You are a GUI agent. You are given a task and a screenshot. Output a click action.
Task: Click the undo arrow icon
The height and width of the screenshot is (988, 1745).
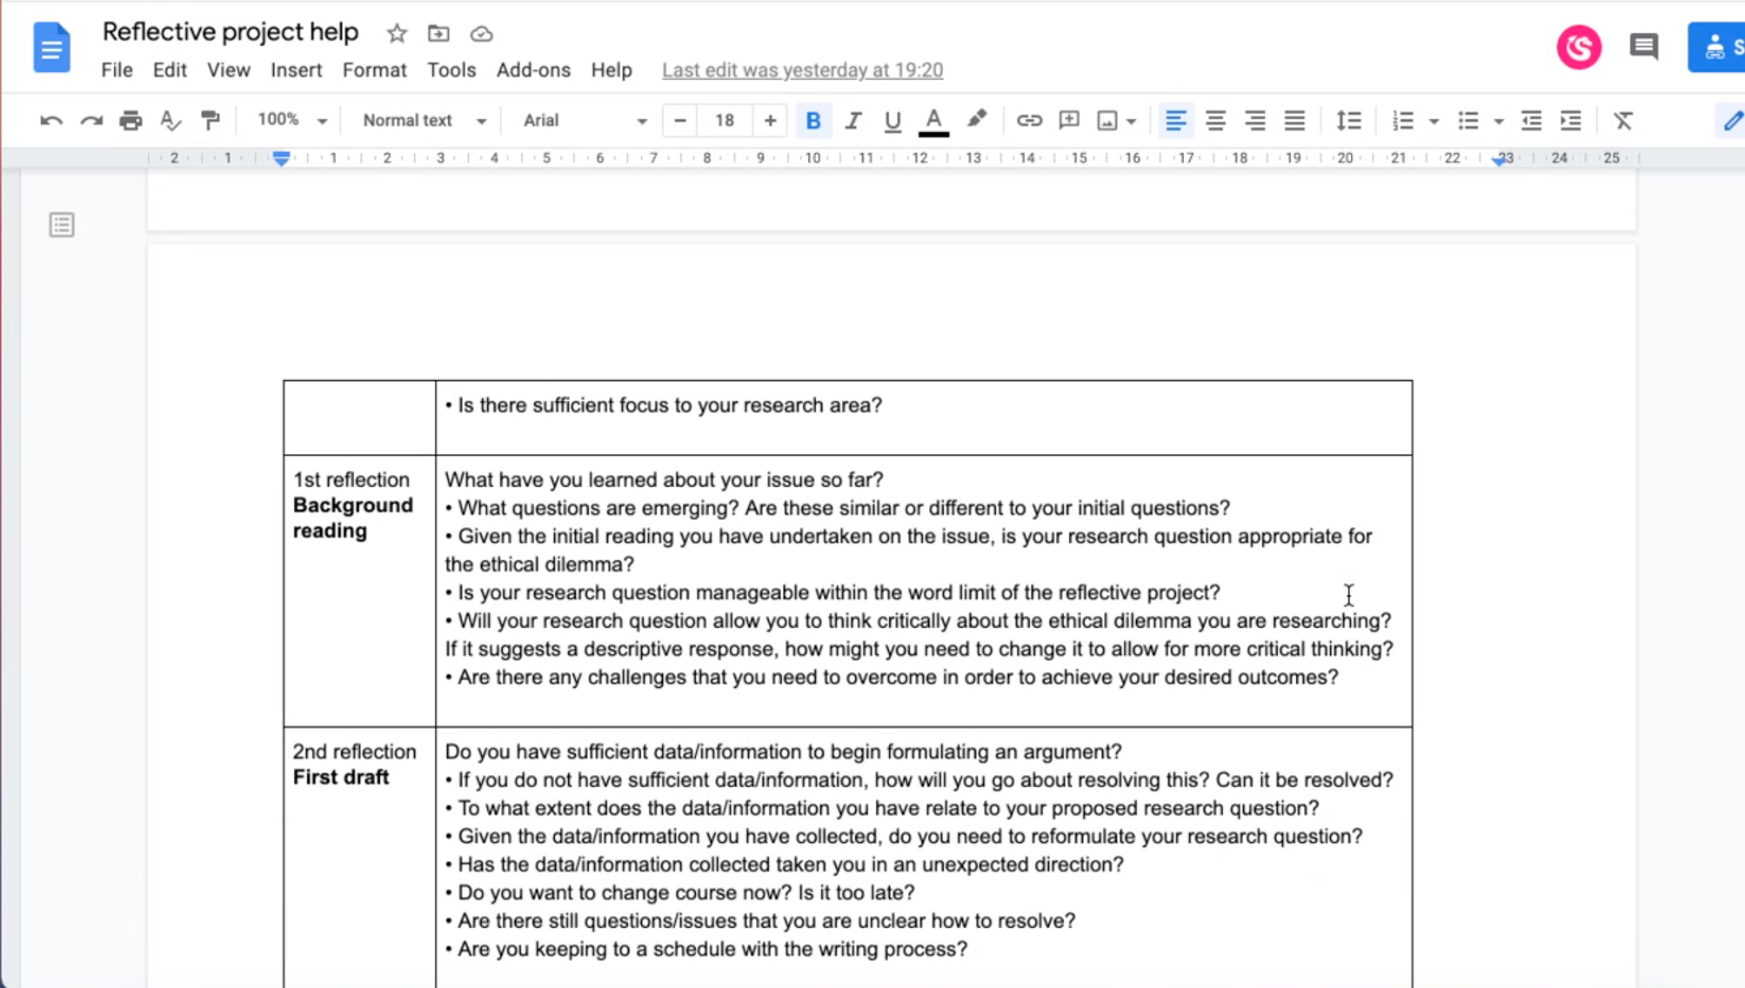click(51, 121)
